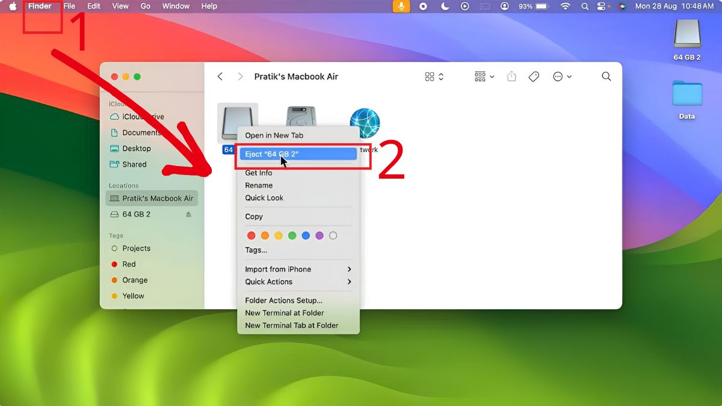Expand Import from iPhone submenu

(298, 269)
